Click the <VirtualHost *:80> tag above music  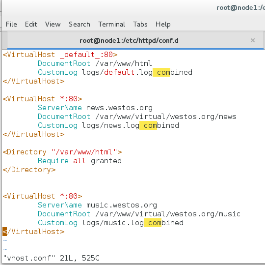click(42, 196)
